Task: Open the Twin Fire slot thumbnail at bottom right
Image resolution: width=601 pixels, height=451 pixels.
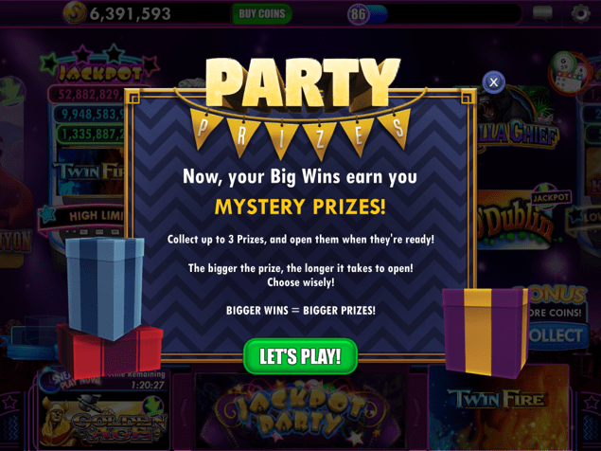Action: 498,406
